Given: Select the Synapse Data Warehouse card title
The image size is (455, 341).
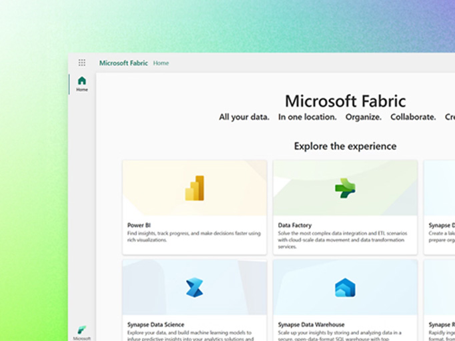Looking at the screenshot, I should click(312, 324).
